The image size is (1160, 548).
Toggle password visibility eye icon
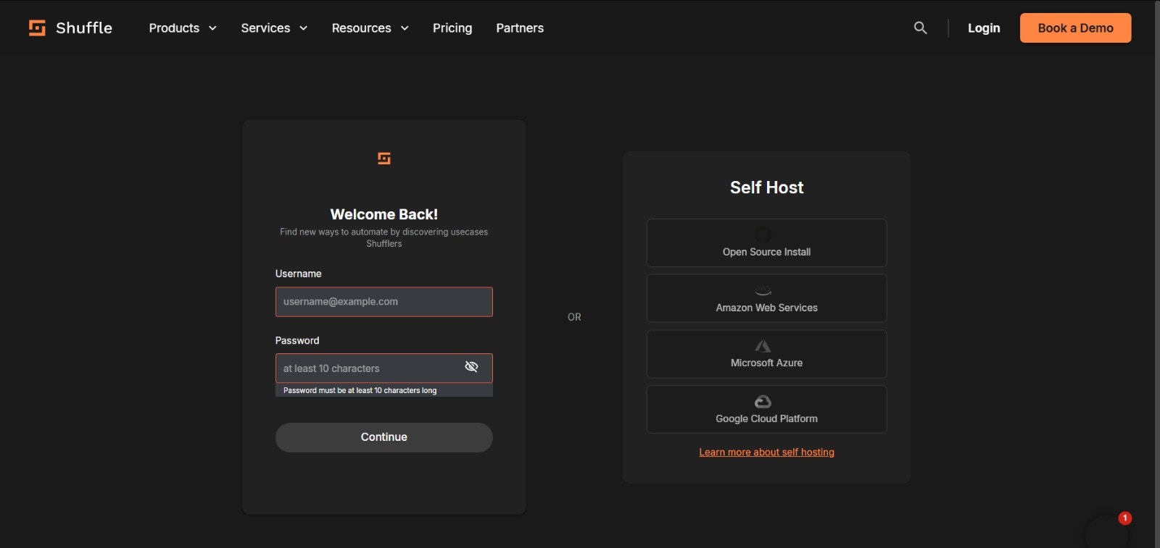[471, 366]
